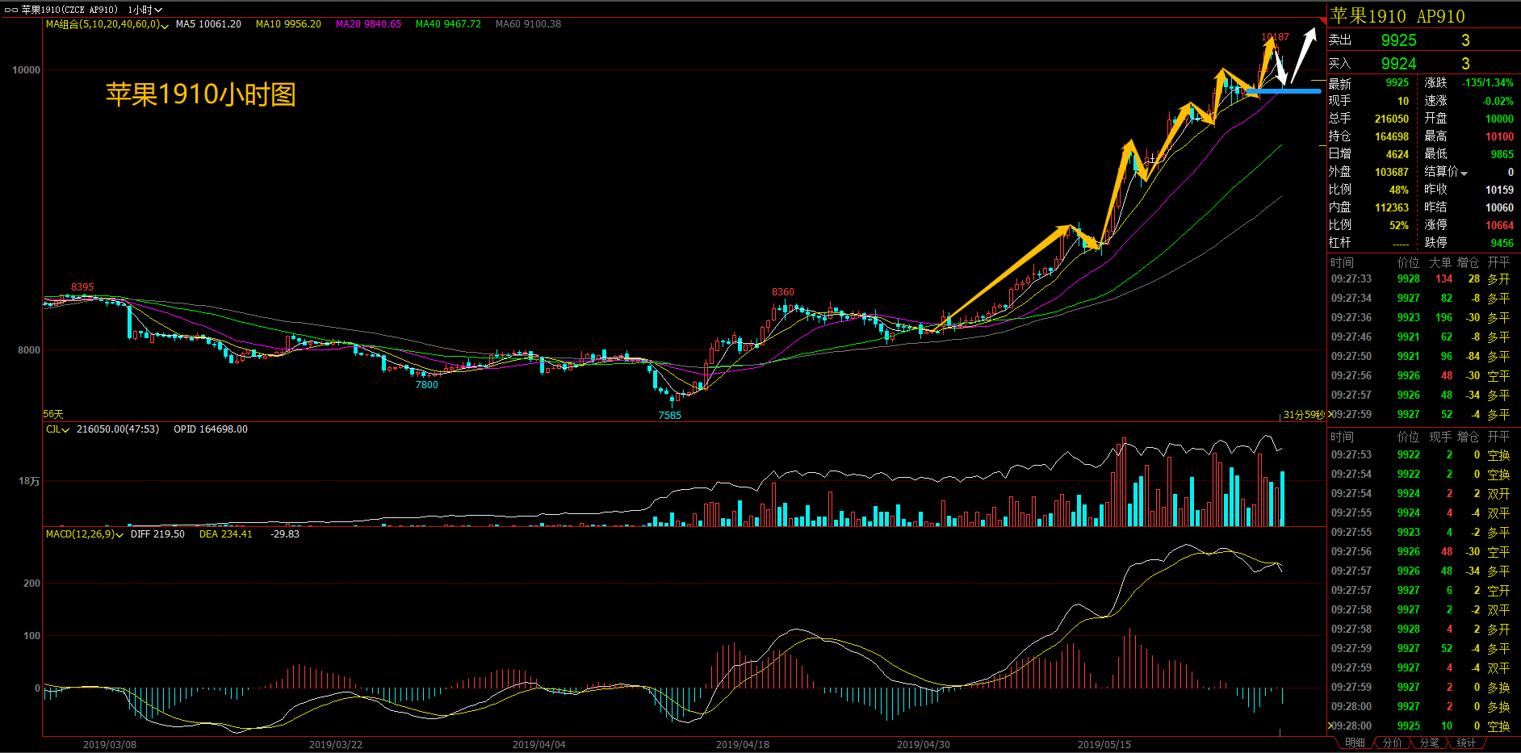Click the 内盘 value 112363
Image resolution: width=1521 pixels, height=753 pixels.
1392,207
